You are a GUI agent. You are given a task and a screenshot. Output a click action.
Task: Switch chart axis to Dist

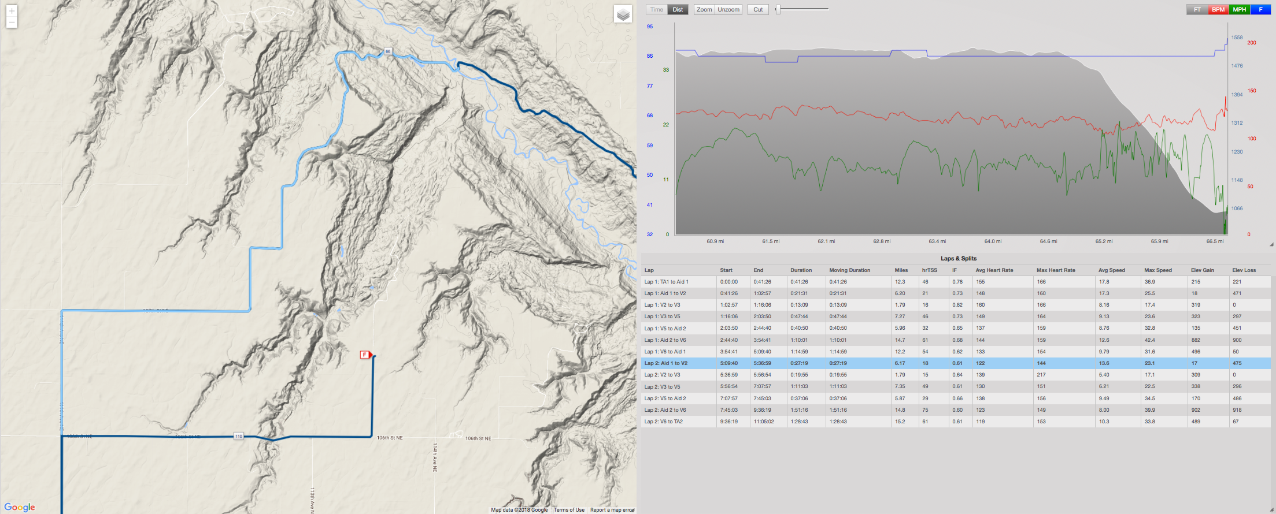678,10
